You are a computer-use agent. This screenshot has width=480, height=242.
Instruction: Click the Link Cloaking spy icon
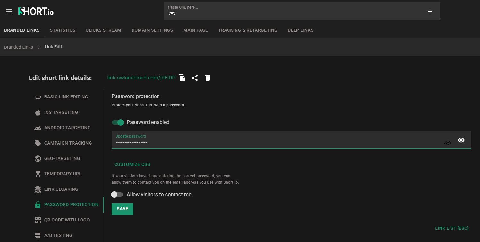38,189
